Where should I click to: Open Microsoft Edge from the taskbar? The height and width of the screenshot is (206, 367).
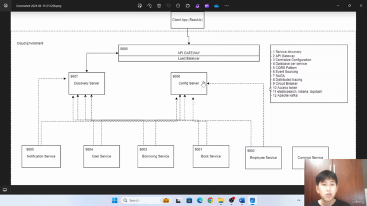coord(200,200)
